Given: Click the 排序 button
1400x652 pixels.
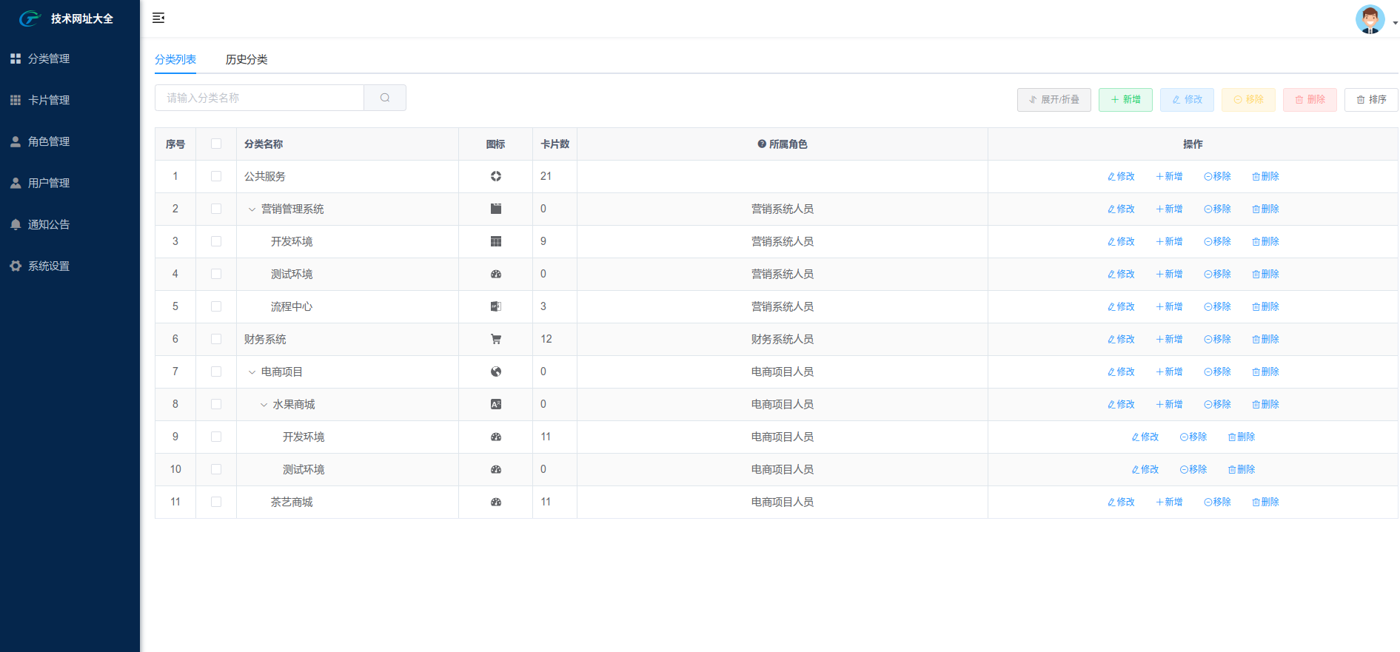Looking at the screenshot, I should (x=1371, y=99).
